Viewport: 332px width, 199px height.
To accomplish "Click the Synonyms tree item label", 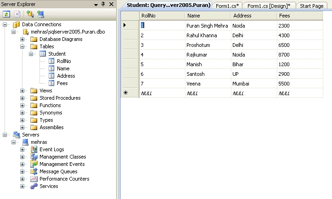I will 51,113.
